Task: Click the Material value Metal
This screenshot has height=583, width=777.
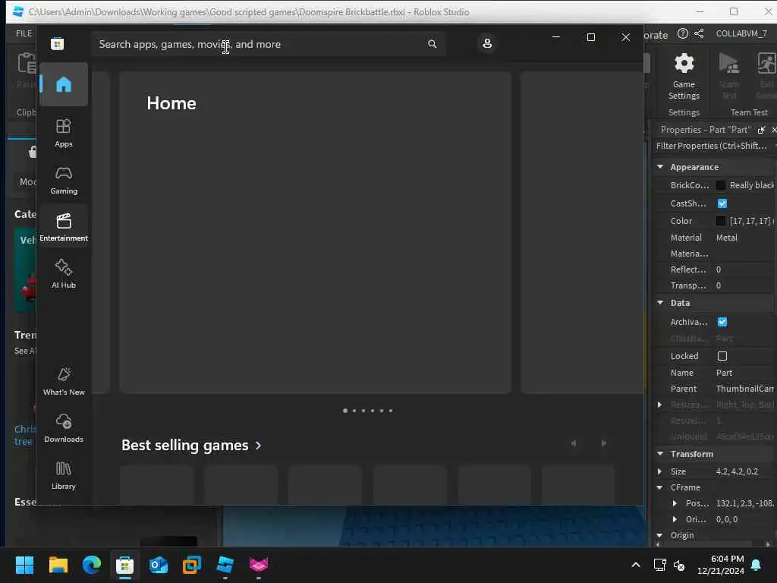Action: (726, 238)
